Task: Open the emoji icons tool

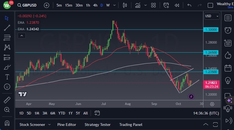Action: [x=7, y=87]
